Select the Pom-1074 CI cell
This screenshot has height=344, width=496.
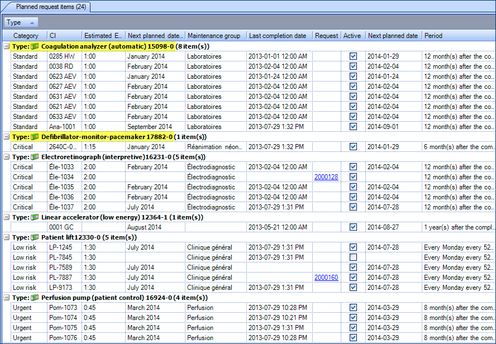[x=64, y=318]
